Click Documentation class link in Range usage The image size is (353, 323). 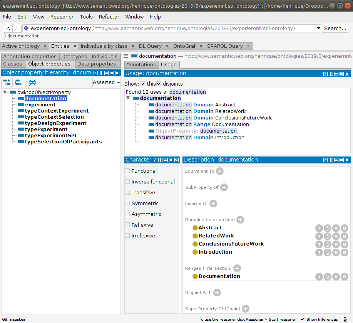click(231, 124)
